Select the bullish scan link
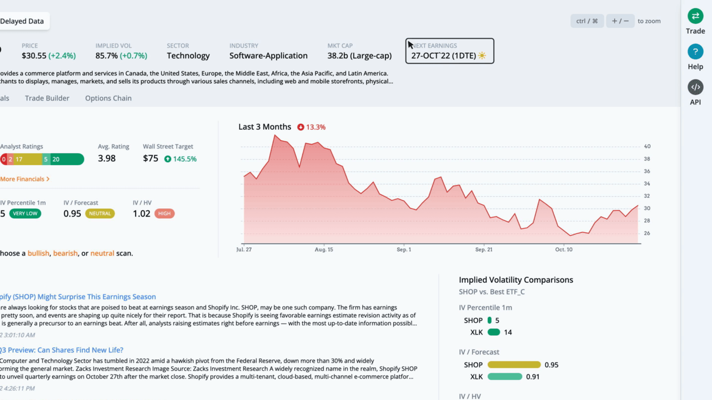The width and height of the screenshot is (712, 400). click(x=38, y=253)
